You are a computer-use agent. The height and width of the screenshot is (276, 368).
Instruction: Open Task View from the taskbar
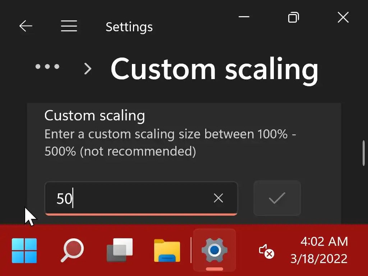pos(120,250)
